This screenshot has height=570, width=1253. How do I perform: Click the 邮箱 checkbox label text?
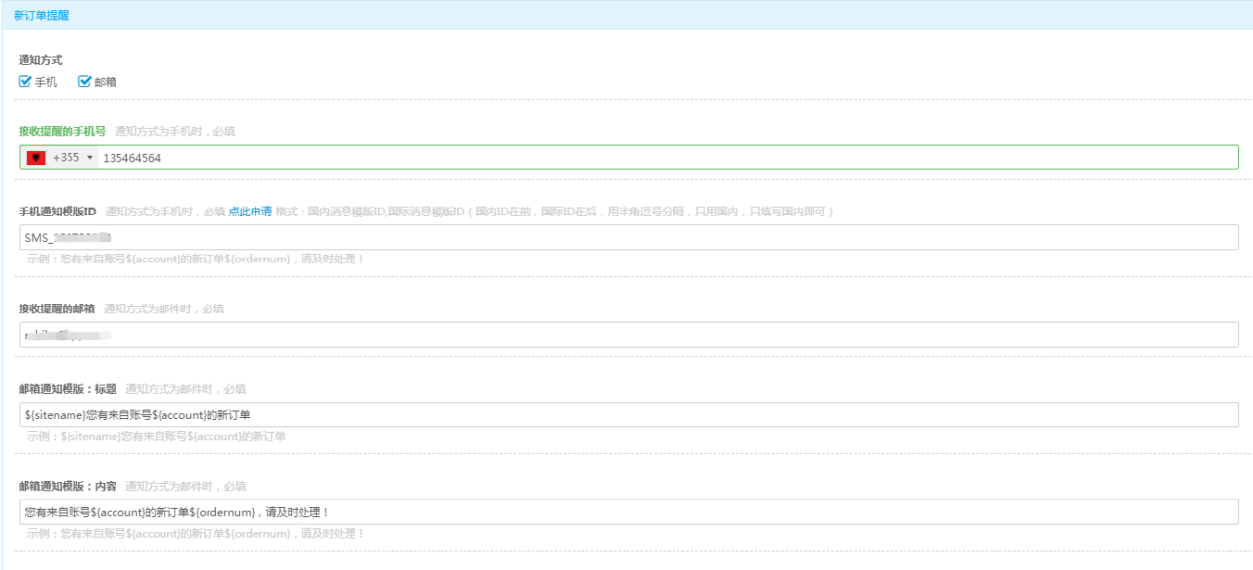pos(106,82)
